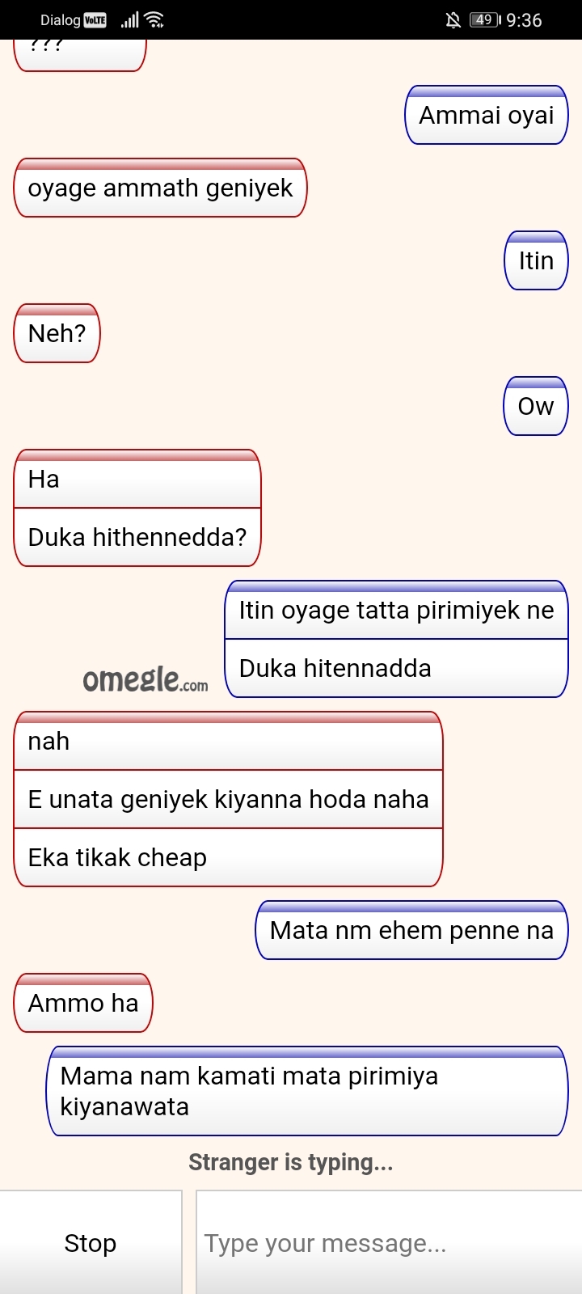Tap the "Eka tikak cheap" message
The image size is (582, 1294).
[x=228, y=857]
